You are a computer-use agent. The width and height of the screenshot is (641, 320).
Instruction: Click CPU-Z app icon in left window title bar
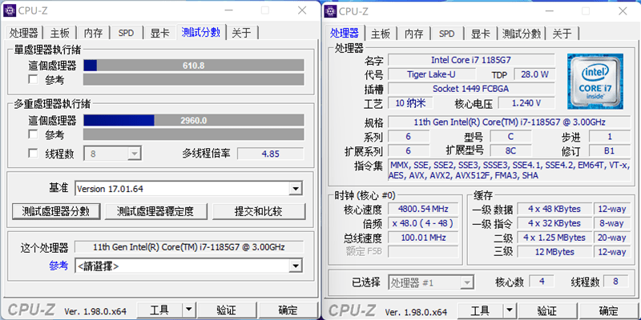(10, 10)
